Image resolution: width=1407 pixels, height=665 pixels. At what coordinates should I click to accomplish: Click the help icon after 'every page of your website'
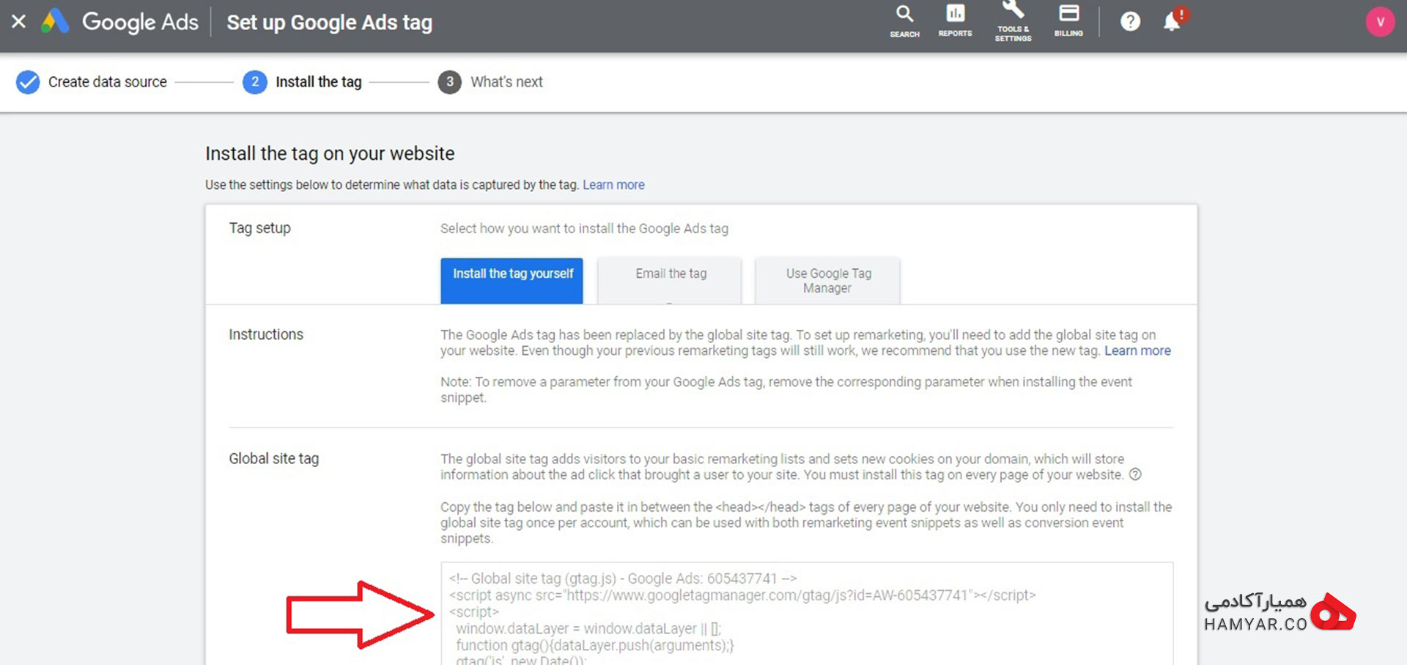point(1135,474)
